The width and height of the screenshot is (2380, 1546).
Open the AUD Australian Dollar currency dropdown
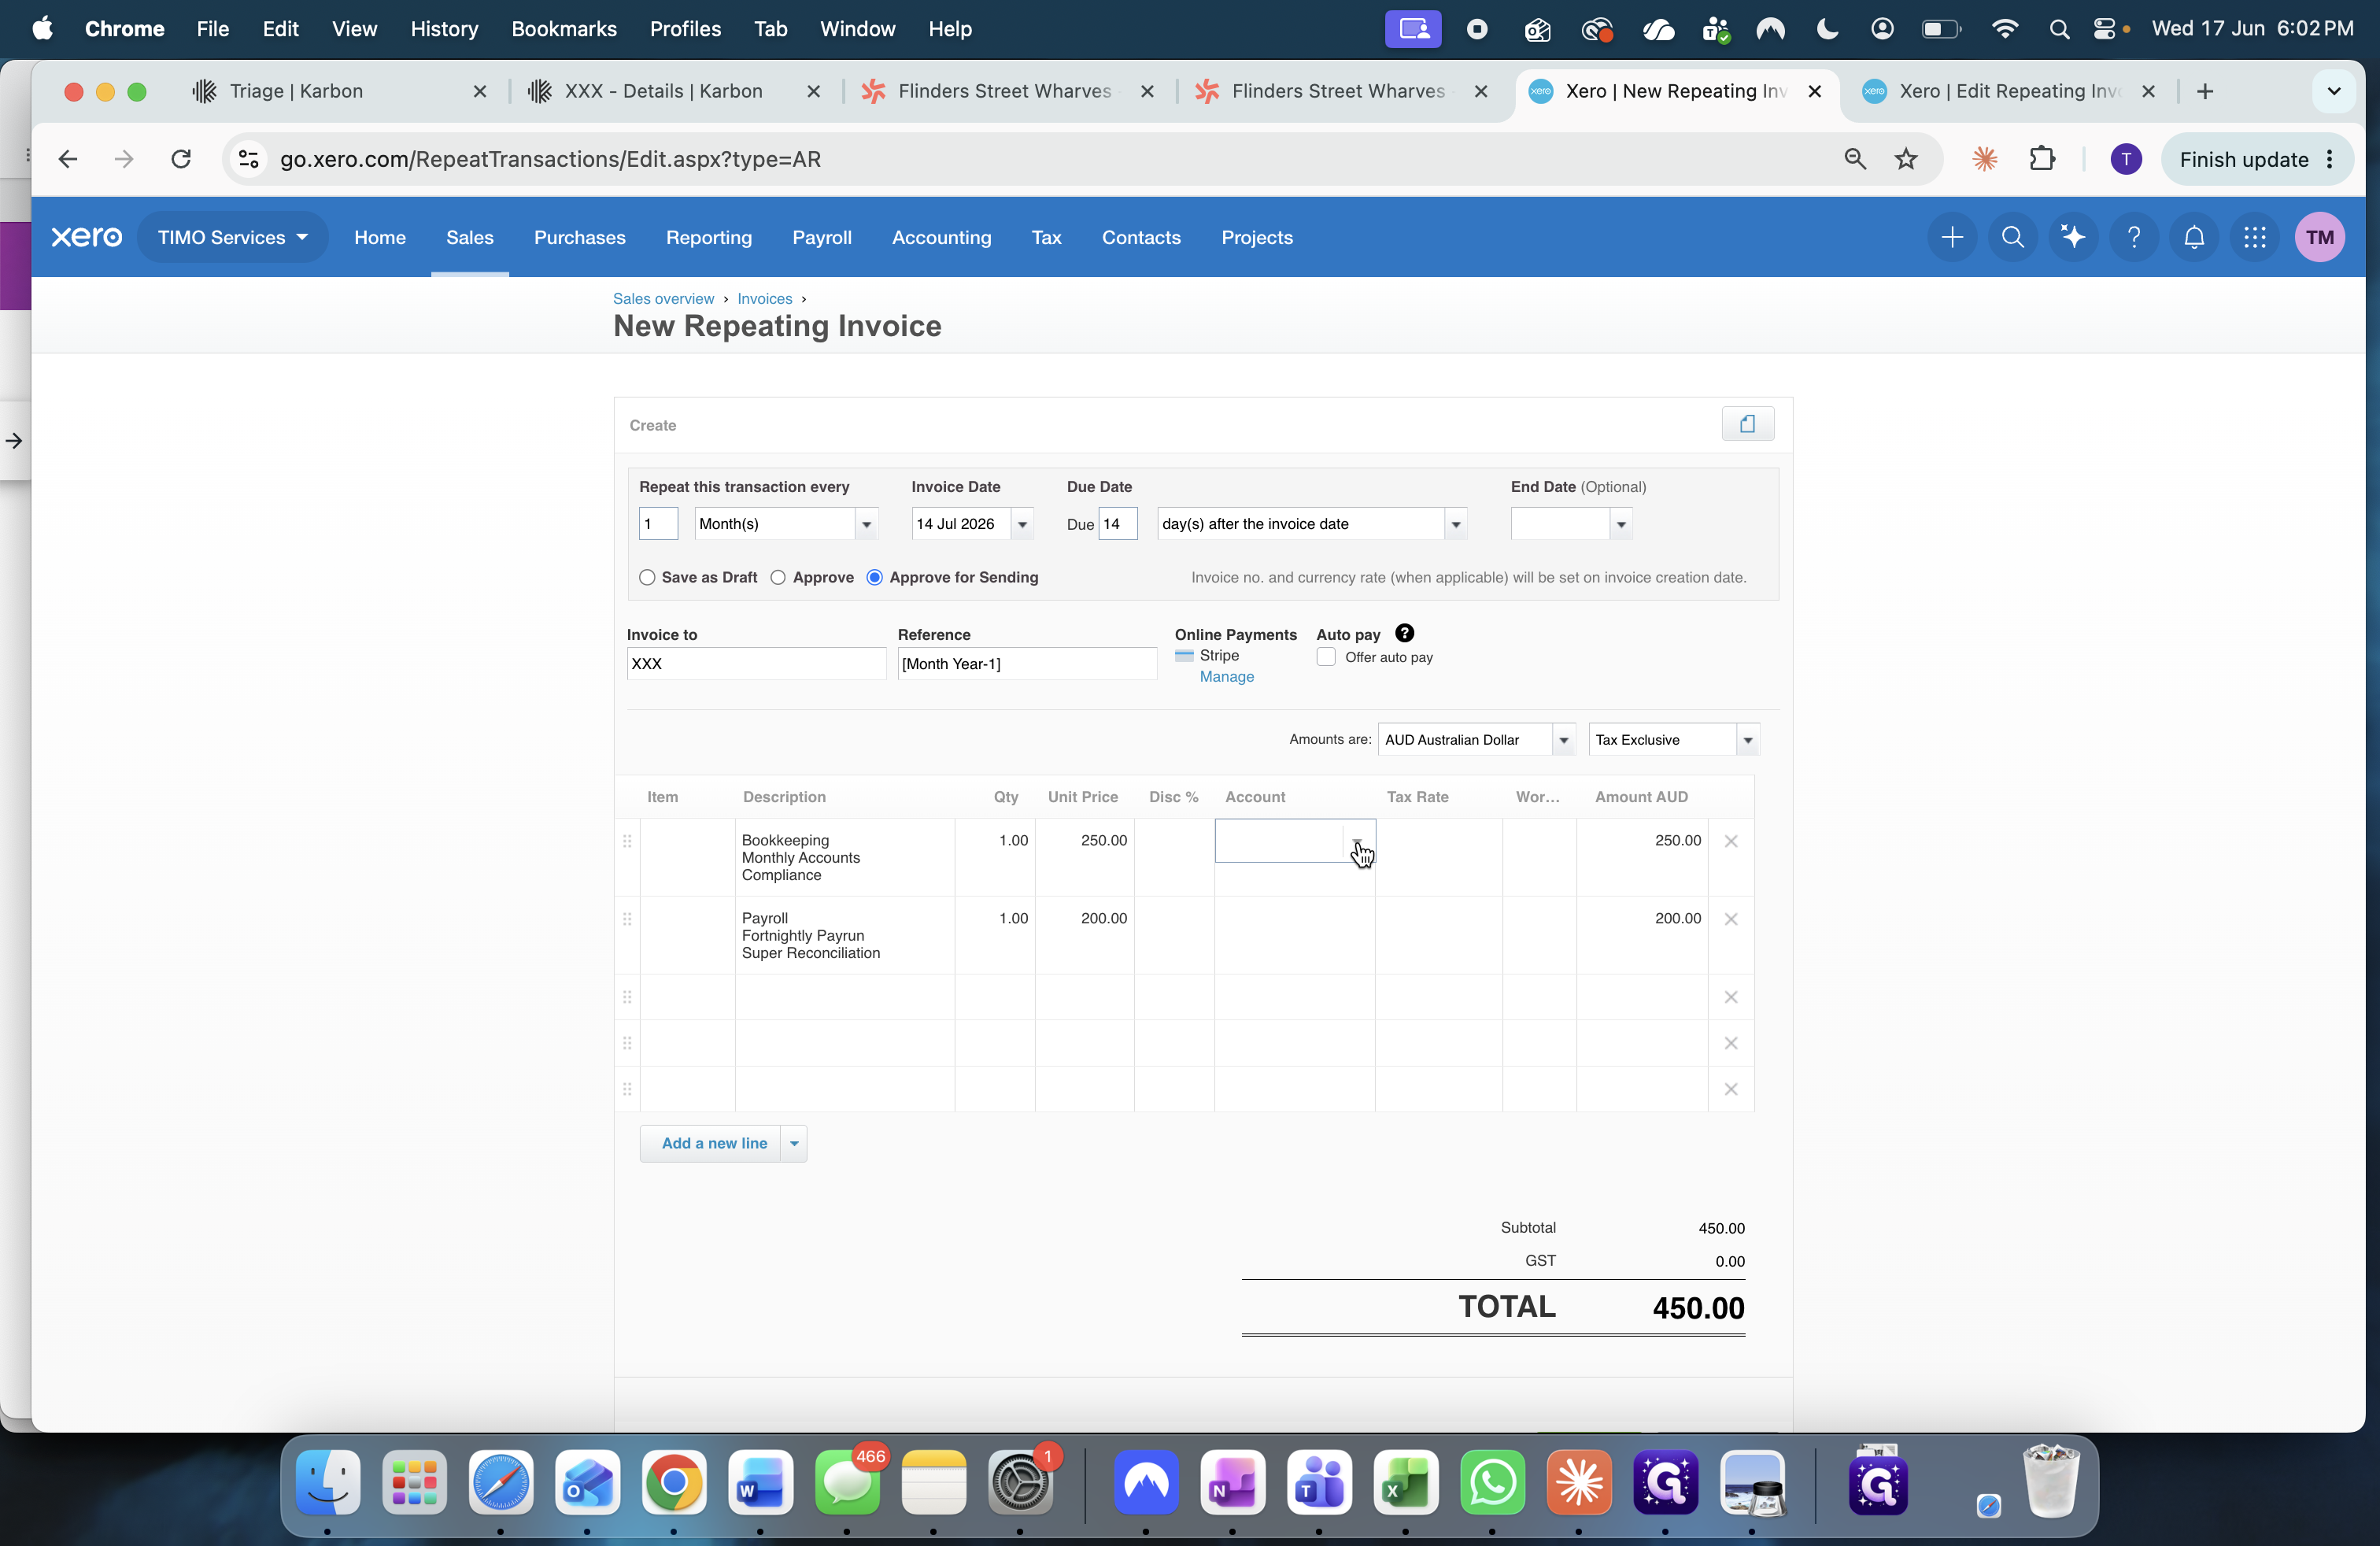point(1564,740)
